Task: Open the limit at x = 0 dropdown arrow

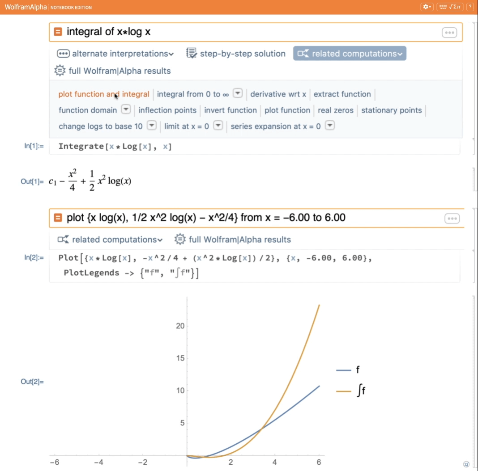Action: (x=218, y=126)
